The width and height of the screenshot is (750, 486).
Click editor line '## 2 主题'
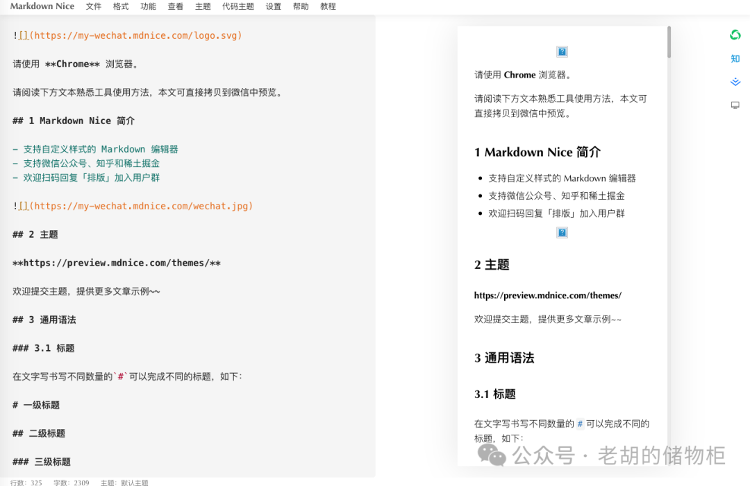(35, 234)
